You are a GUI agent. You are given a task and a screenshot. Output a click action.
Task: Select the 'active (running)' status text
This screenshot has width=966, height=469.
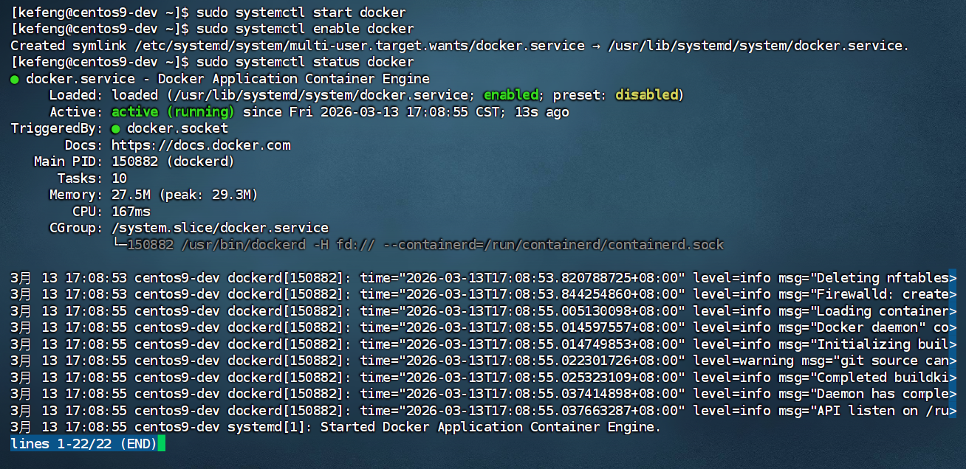tap(174, 111)
